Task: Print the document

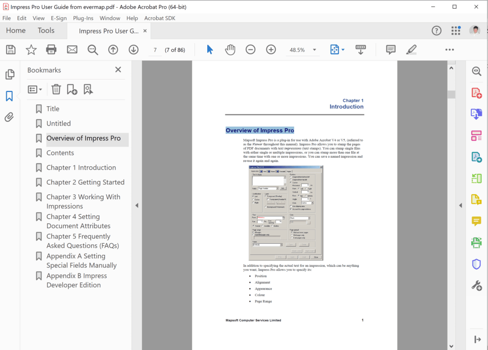Action: 51,49
